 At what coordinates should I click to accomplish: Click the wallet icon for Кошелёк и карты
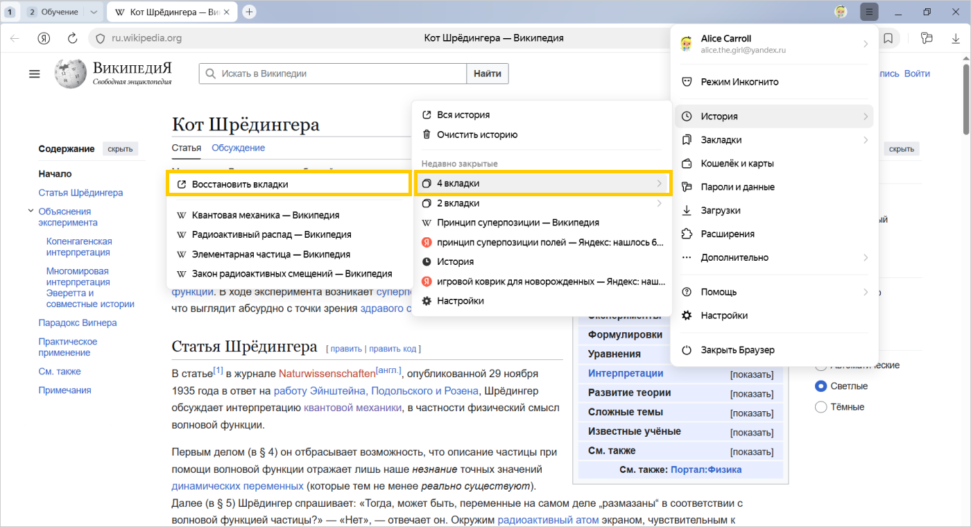pyautogui.click(x=687, y=164)
